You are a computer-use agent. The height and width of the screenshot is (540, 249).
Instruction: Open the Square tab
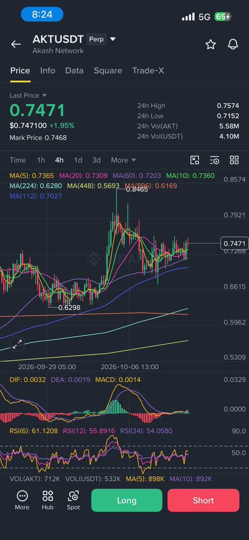point(108,71)
